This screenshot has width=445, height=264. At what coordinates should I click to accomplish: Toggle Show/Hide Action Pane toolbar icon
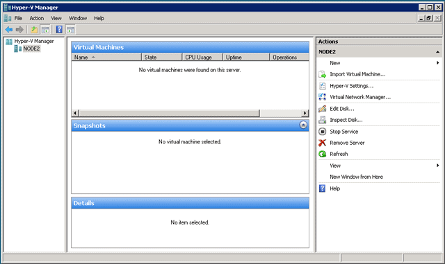(x=70, y=29)
